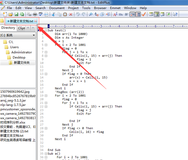188x160 pixels.
Task: Toggle the Hex Viewer (Hx) button
Action: tap(121, 14)
